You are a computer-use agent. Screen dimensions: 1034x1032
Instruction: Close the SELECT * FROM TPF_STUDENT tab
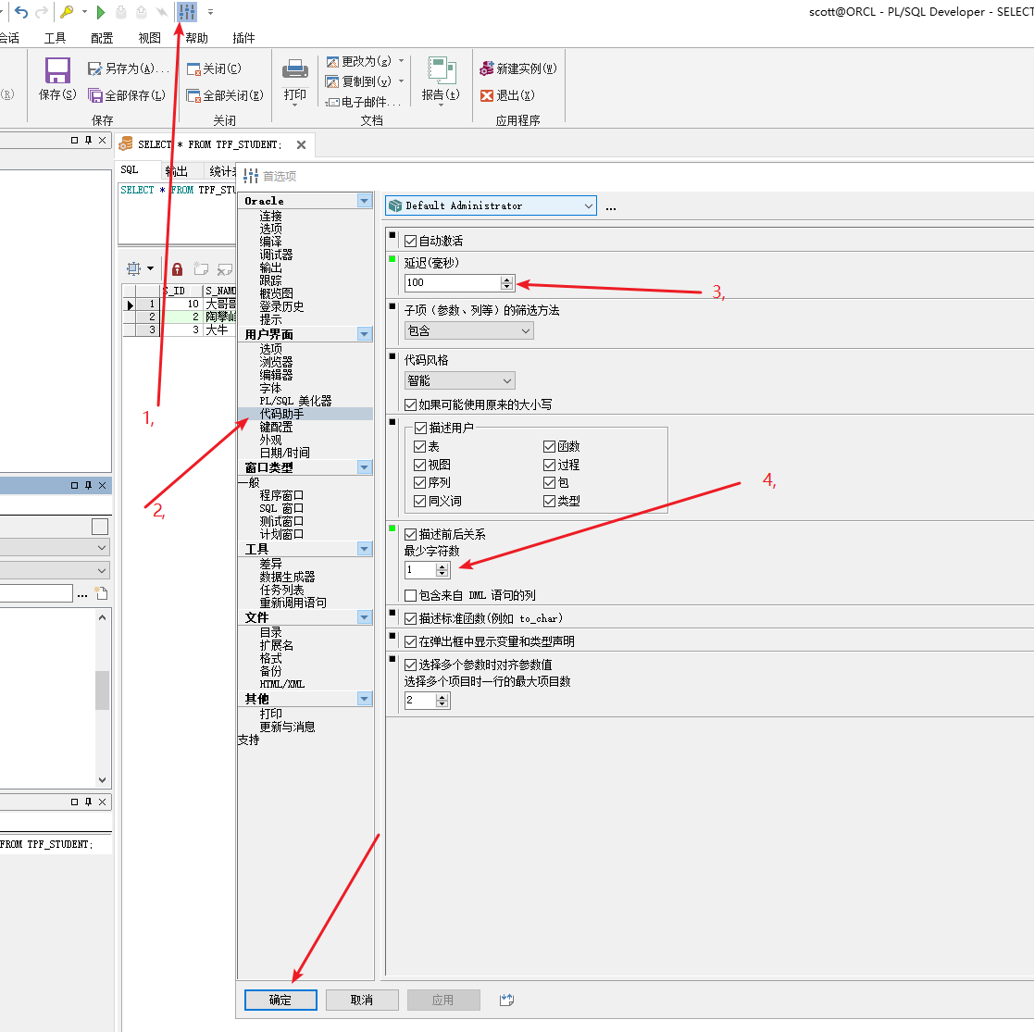click(302, 144)
